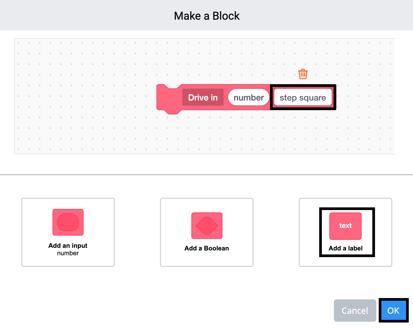Image resolution: width=413 pixels, height=335 pixels.
Task: Click the number text under Add an input
Action: click(x=68, y=253)
